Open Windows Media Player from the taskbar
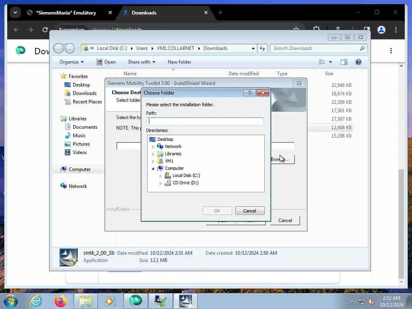 [x=110, y=301]
